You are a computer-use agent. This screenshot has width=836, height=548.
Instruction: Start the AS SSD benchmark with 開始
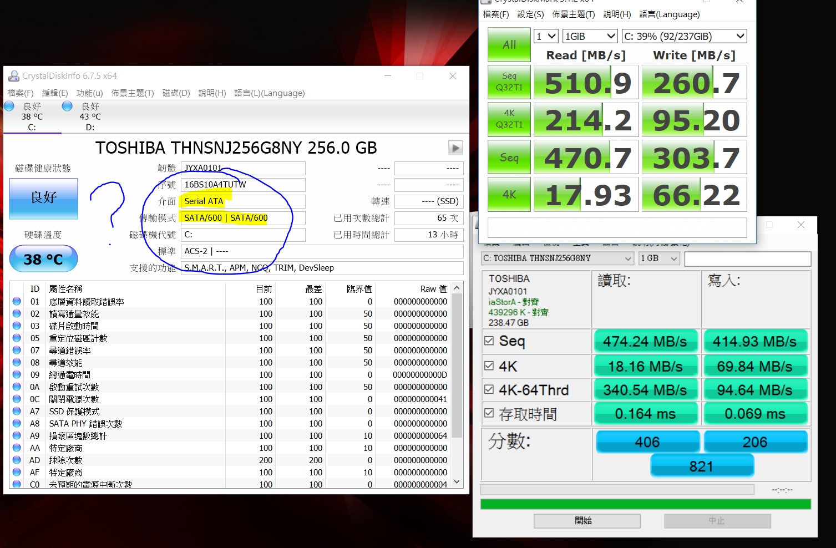pyautogui.click(x=587, y=521)
